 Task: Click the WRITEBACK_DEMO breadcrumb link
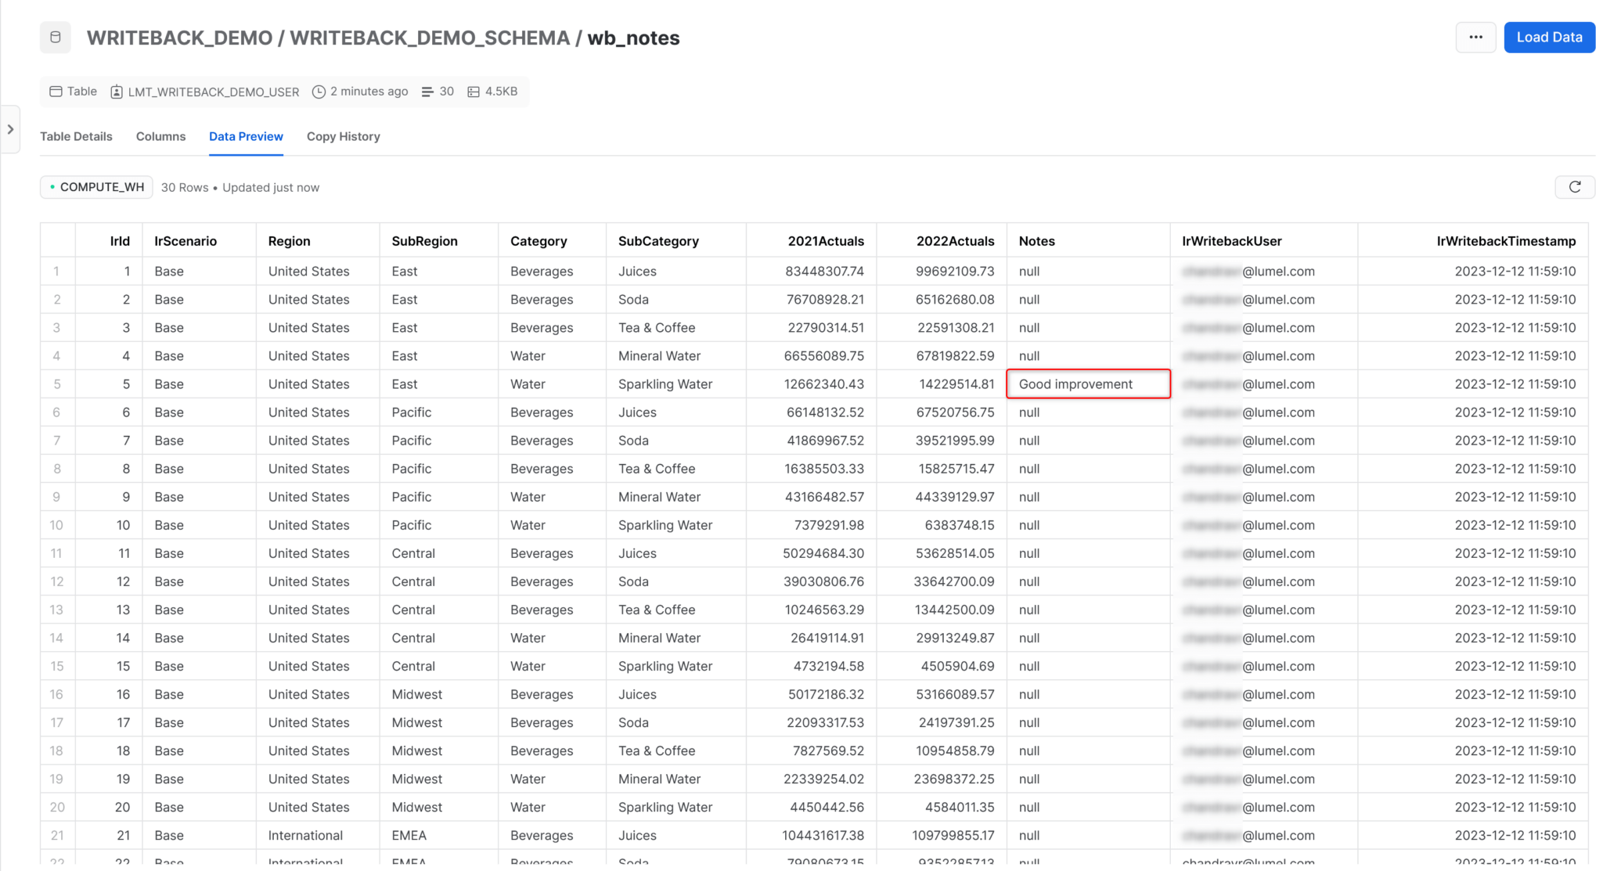(180, 38)
